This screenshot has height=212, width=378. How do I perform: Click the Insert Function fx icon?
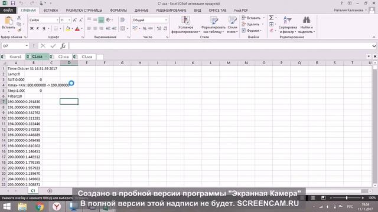[x=63, y=46]
